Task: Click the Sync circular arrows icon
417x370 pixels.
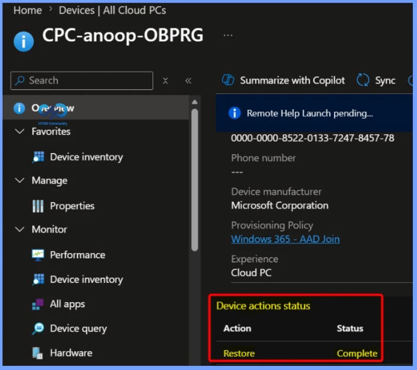Action: click(x=363, y=80)
